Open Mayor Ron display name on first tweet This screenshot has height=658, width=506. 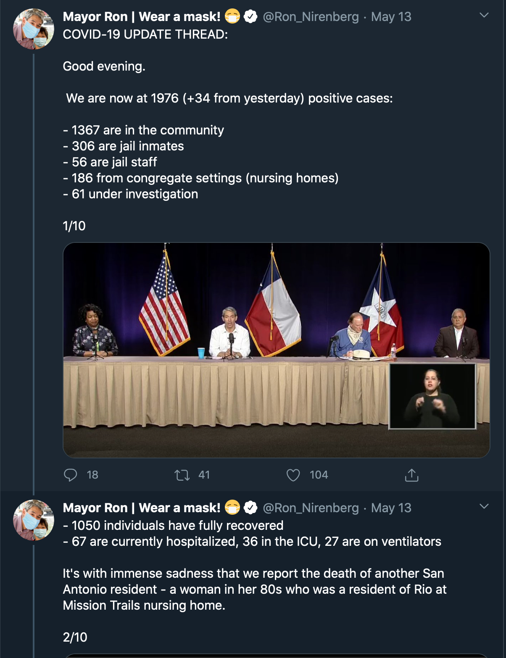(142, 17)
